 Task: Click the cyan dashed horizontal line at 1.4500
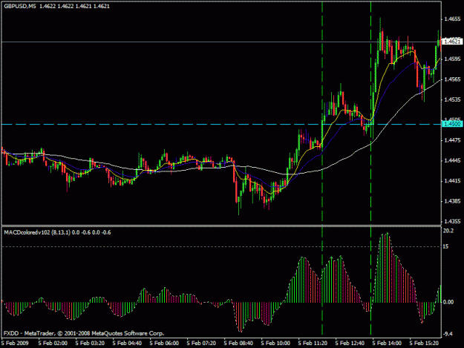point(221,124)
